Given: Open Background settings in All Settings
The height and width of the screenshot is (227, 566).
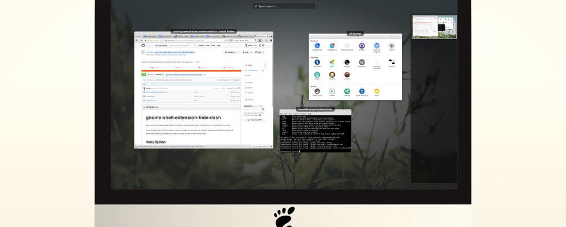Looking at the screenshot, I should [x=317, y=47].
